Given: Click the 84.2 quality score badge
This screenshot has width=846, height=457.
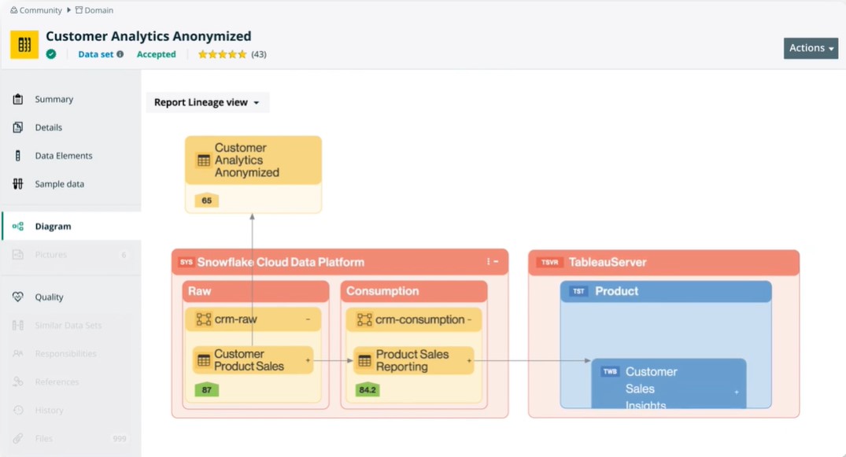Looking at the screenshot, I should [368, 389].
